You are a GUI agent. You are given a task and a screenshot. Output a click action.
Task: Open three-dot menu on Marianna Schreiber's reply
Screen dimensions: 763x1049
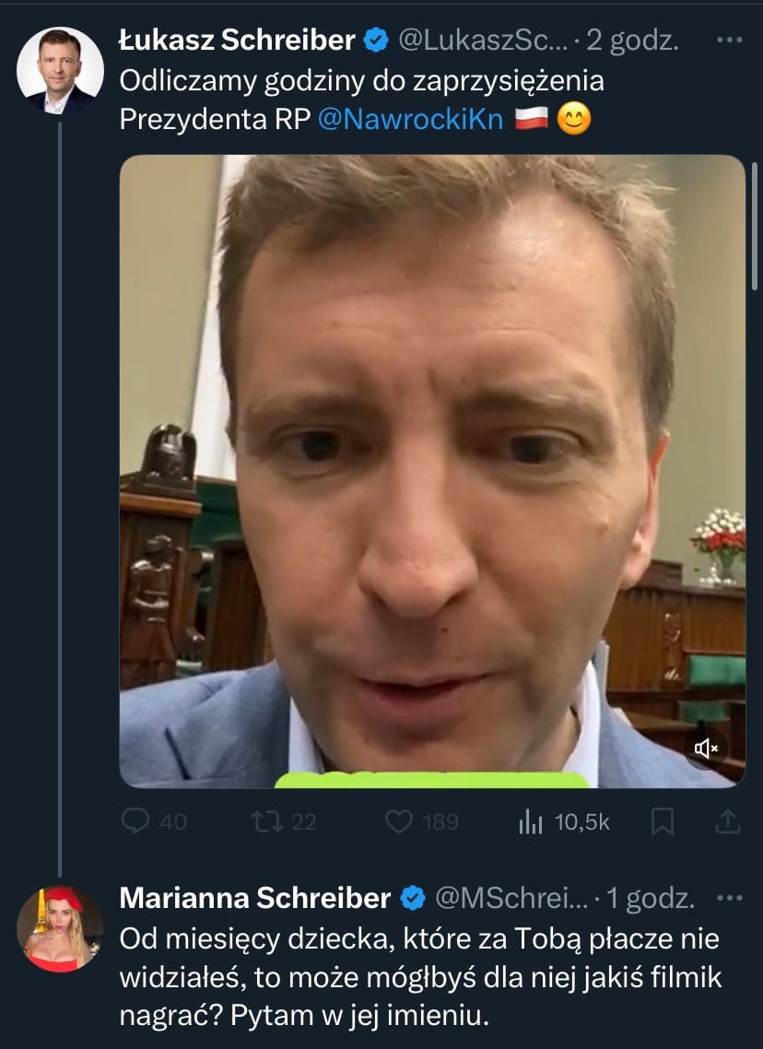[x=729, y=898]
